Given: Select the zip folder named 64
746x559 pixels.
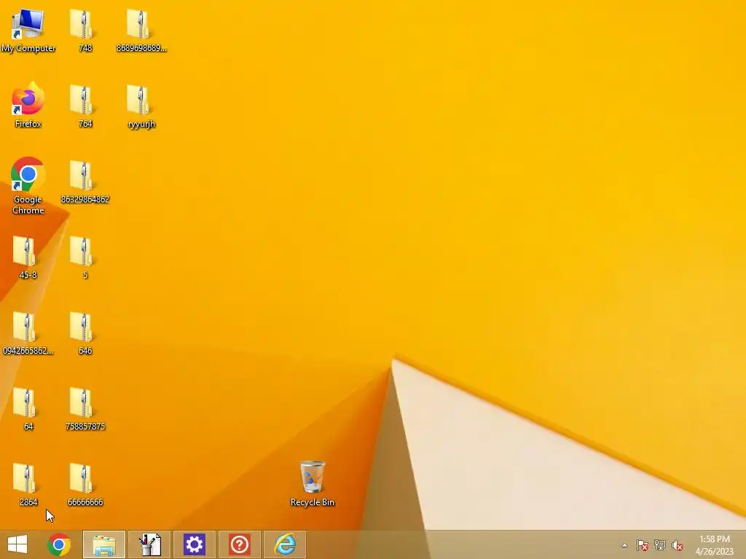Looking at the screenshot, I should click(28, 409).
